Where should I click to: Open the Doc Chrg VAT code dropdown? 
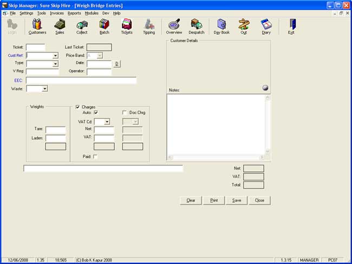click(x=135, y=122)
